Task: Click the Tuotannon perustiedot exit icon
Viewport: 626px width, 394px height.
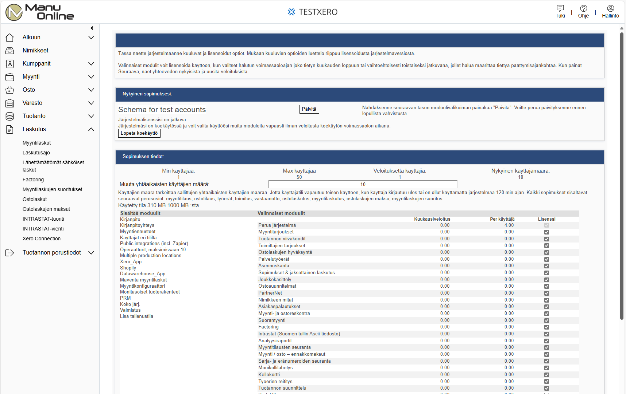Action: coord(10,253)
